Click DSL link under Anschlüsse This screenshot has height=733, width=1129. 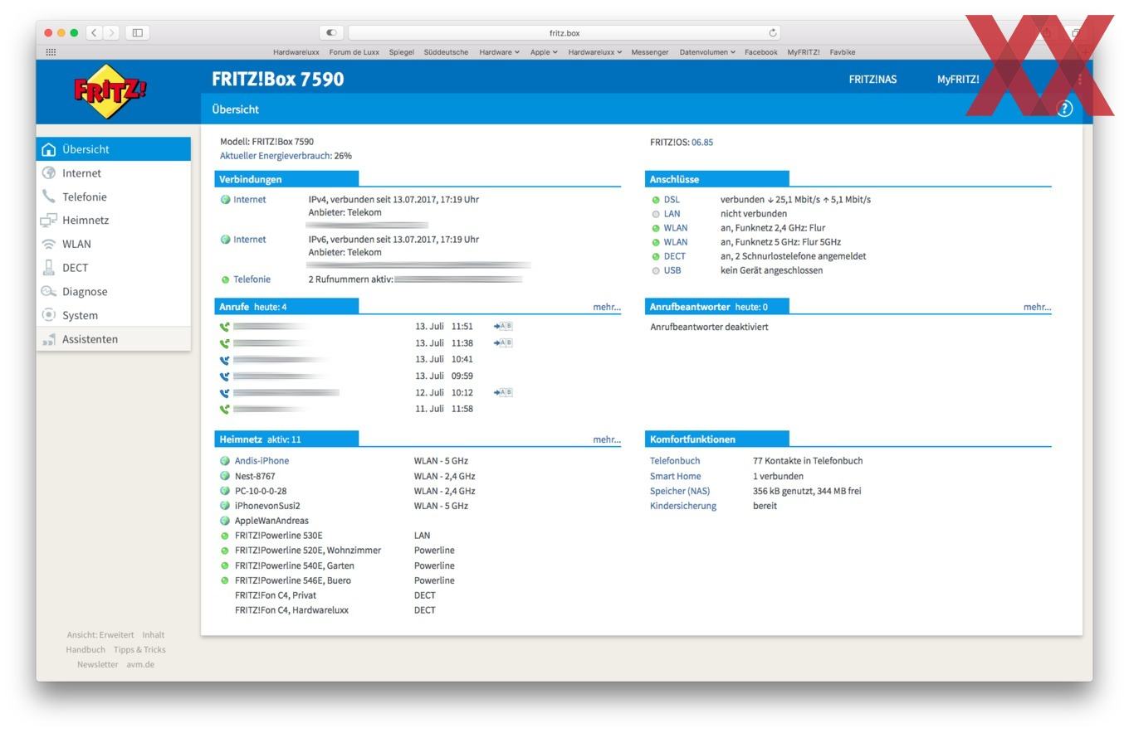pos(672,200)
